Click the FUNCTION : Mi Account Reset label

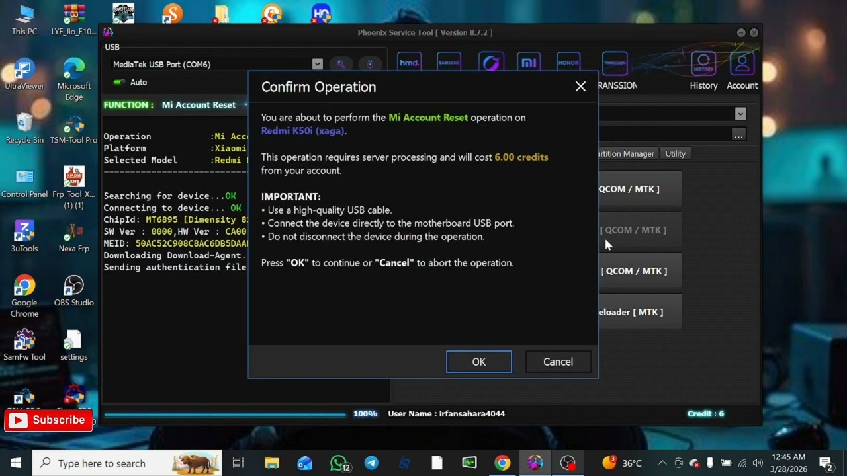(x=169, y=104)
